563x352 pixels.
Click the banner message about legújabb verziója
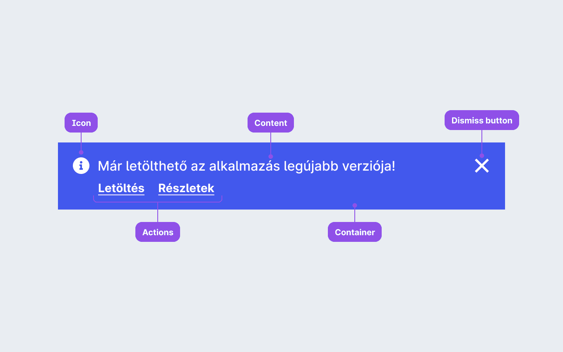coord(246,166)
